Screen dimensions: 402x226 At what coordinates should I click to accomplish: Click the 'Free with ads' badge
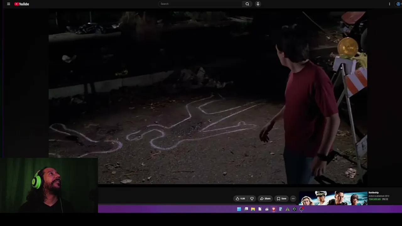[x=375, y=199]
